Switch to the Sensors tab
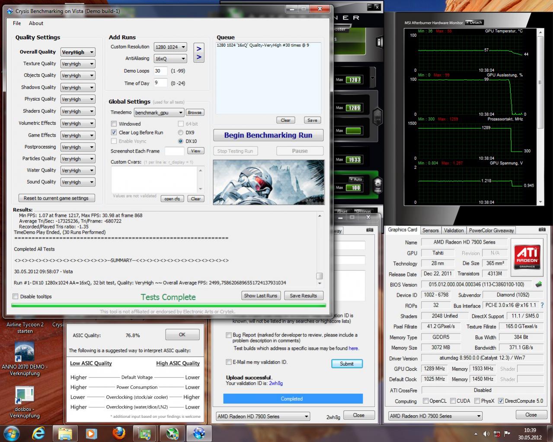Image resolution: width=553 pixels, height=442 pixels. (x=431, y=230)
